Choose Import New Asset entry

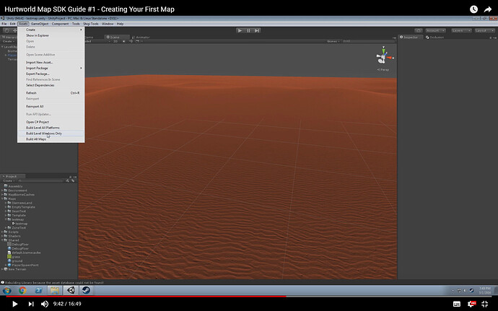click(x=51, y=62)
